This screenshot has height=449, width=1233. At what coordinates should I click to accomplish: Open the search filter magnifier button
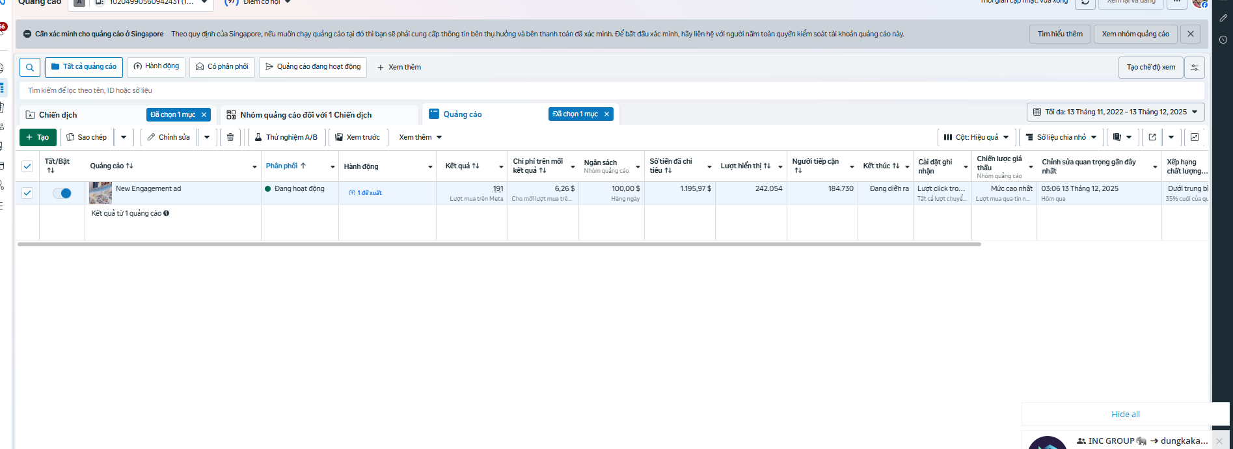pos(30,68)
